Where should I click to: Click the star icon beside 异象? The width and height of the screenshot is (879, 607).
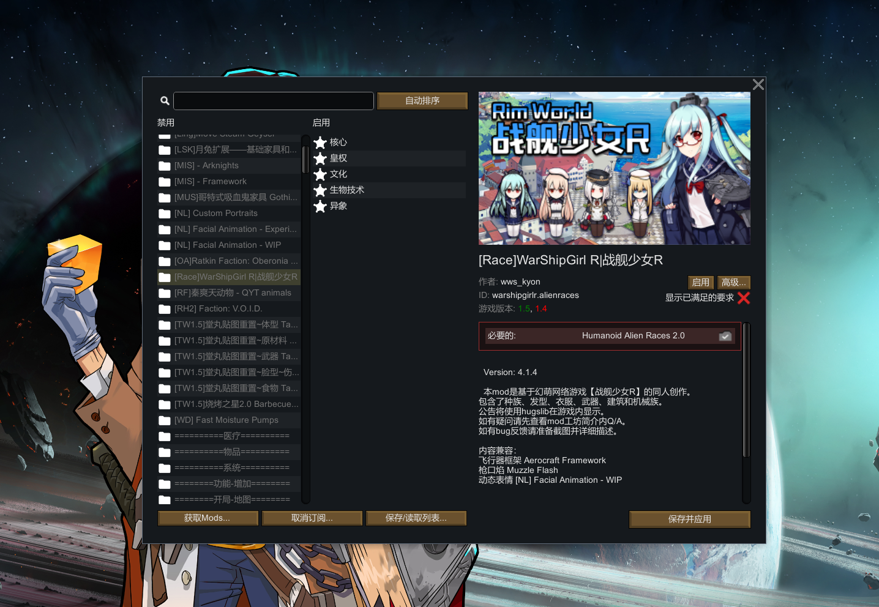tap(320, 206)
